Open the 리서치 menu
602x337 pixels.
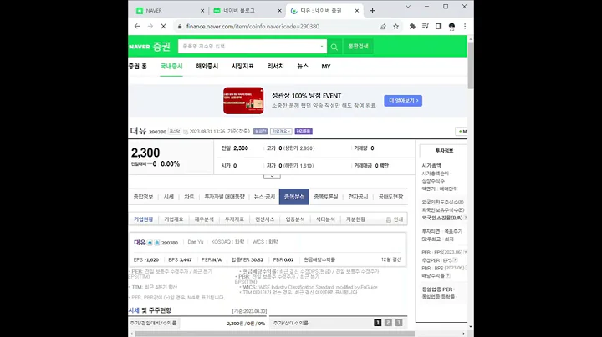[275, 66]
